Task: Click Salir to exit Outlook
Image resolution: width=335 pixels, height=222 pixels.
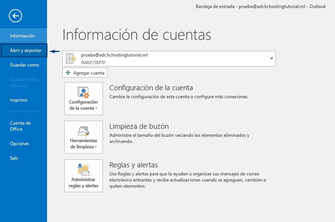Action: coord(23,158)
